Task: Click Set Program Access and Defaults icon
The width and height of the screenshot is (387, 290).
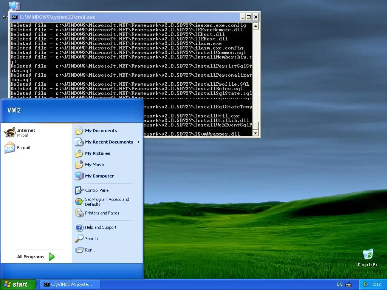Action: point(79,202)
